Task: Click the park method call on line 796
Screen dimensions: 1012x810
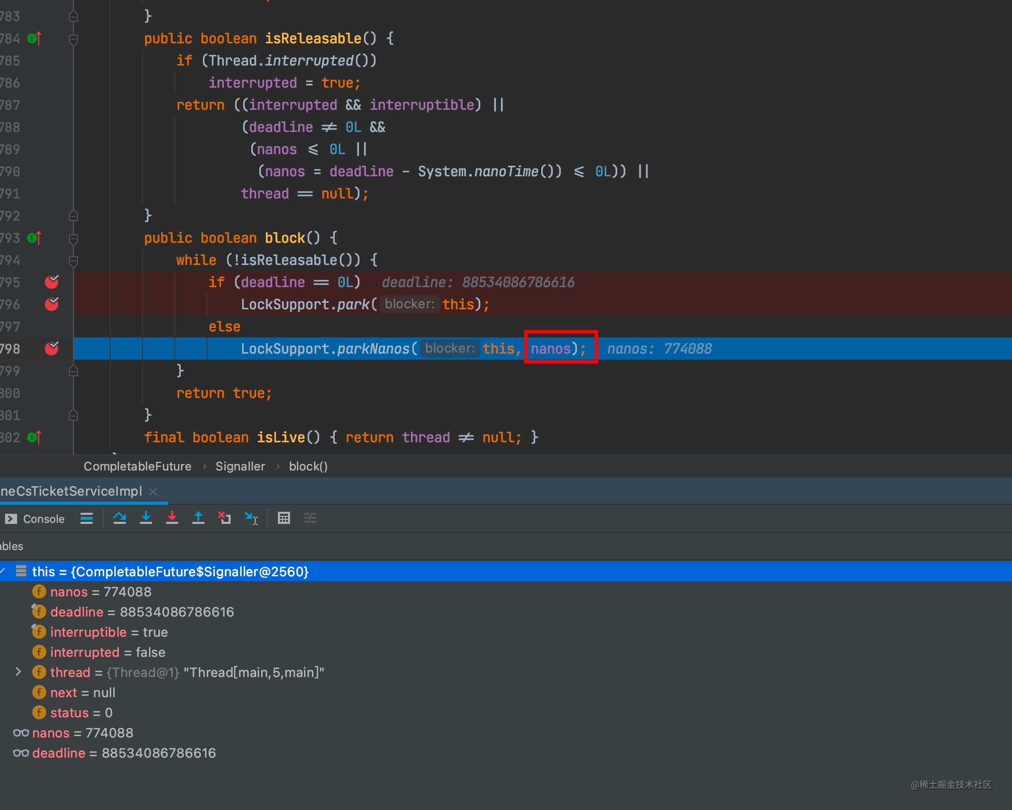Action: click(x=353, y=304)
